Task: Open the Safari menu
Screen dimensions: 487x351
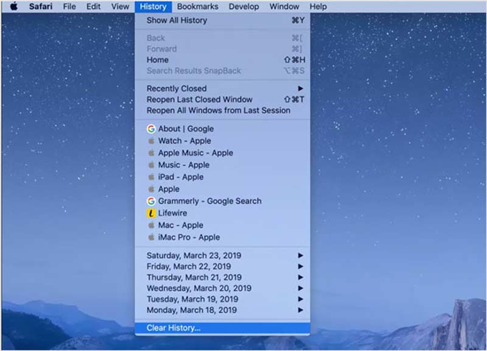Action: [41, 7]
